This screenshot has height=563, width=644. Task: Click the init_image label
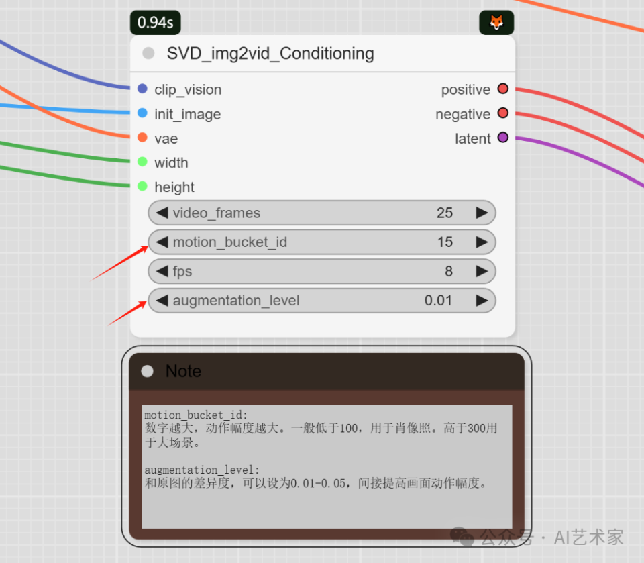pyautogui.click(x=187, y=114)
